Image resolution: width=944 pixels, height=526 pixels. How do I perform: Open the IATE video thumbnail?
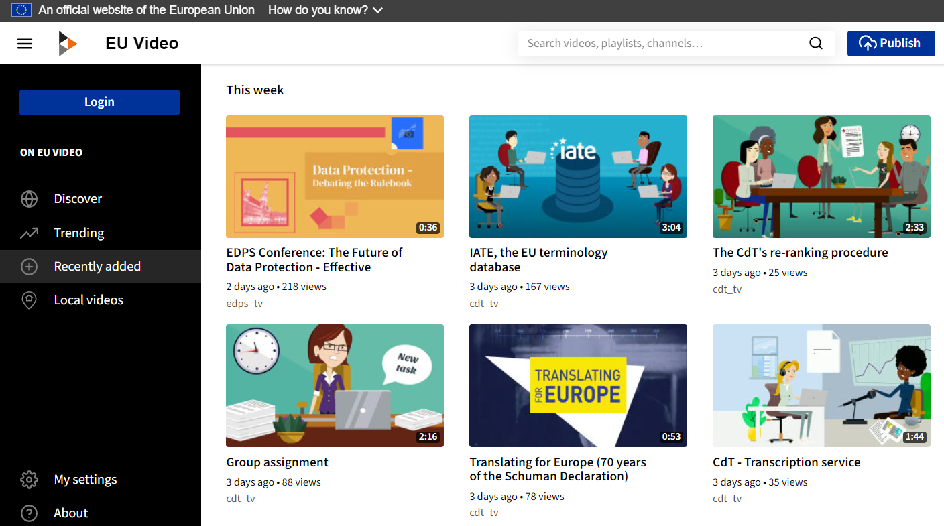click(578, 176)
